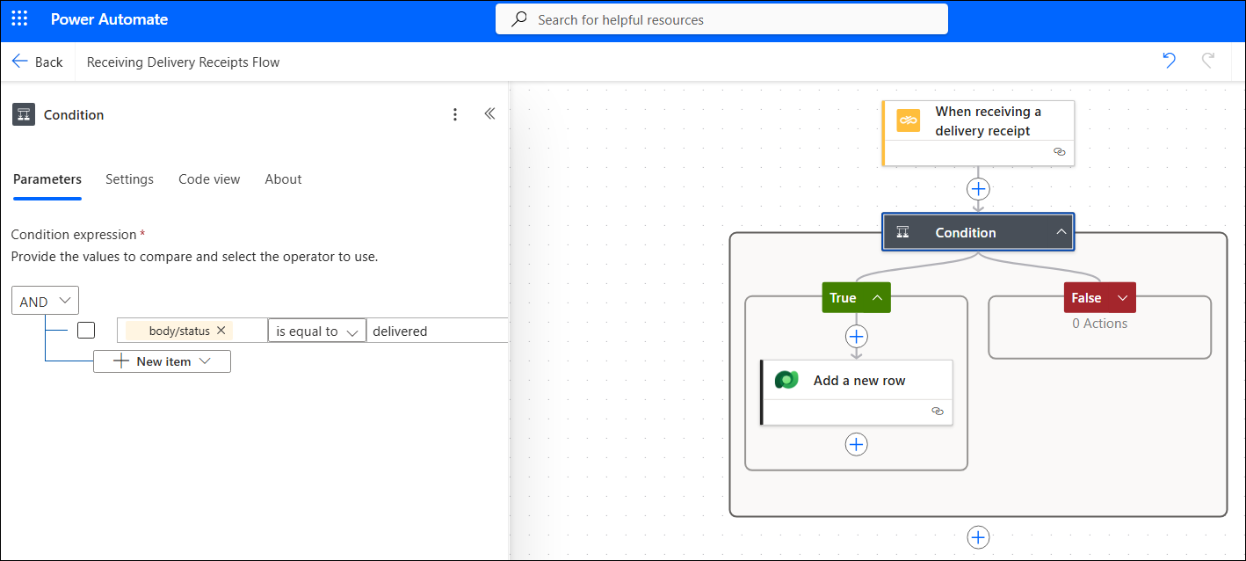Open the app launcher waffle icon

tap(19, 19)
